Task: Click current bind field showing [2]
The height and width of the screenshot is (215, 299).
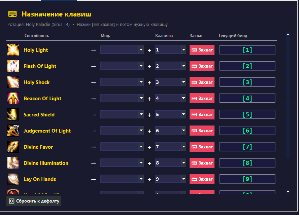Action: click(x=247, y=66)
